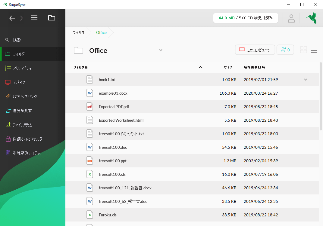Select the Office breadcrumb link

[101, 32]
